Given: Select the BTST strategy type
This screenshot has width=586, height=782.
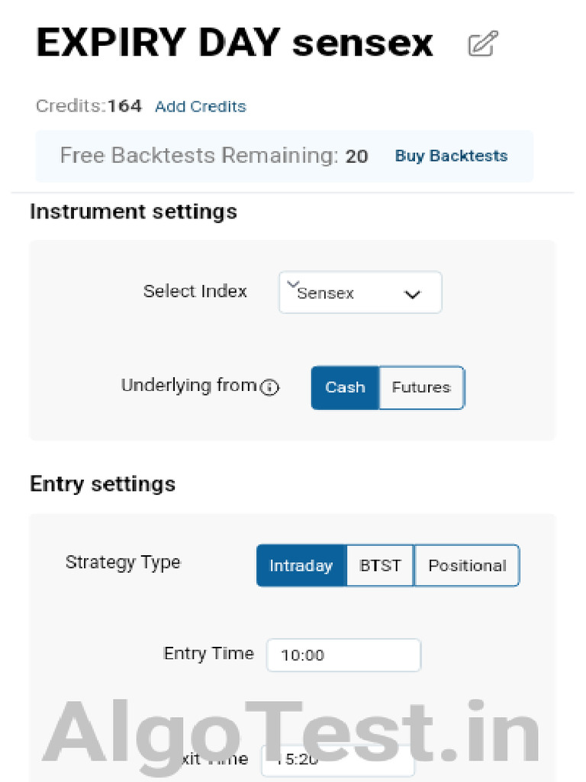Looking at the screenshot, I should pyautogui.click(x=380, y=566).
